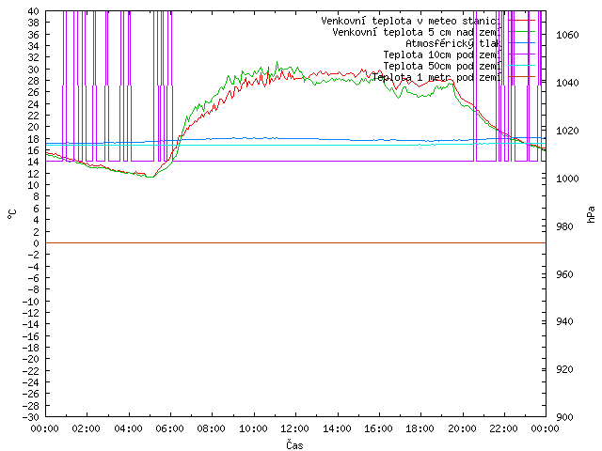
Task: Click the '16:00' time tick label
Action: tap(378, 428)
